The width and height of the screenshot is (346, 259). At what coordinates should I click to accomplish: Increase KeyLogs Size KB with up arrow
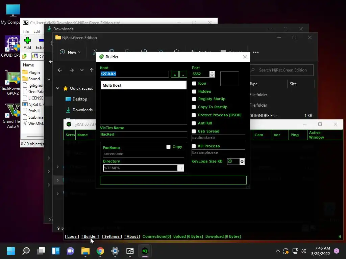(242, 160)
